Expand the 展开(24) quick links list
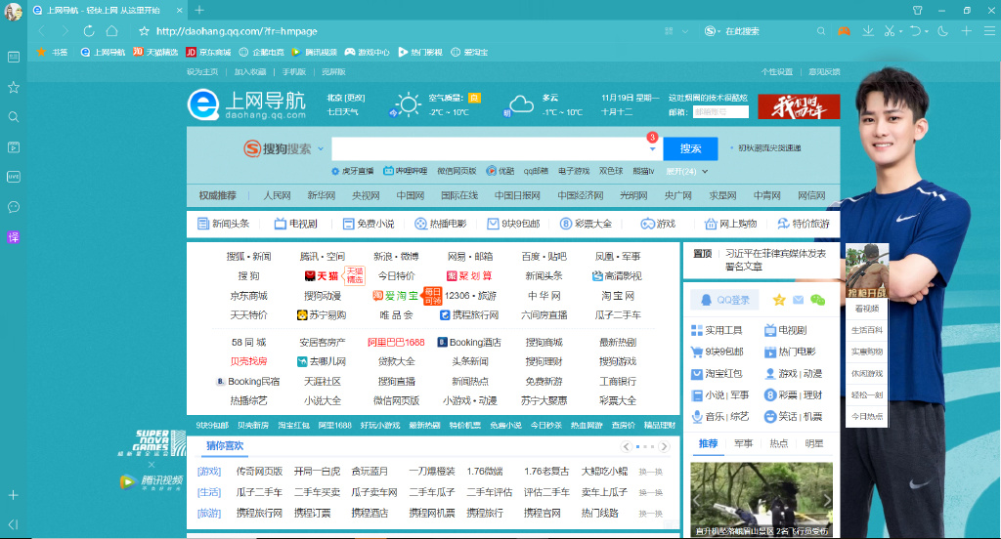This screenshot has height=539, width=1001. click(687, 171)
